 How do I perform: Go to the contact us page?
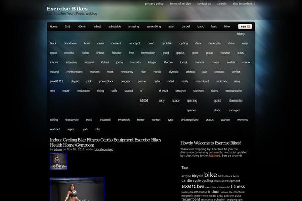204,4
